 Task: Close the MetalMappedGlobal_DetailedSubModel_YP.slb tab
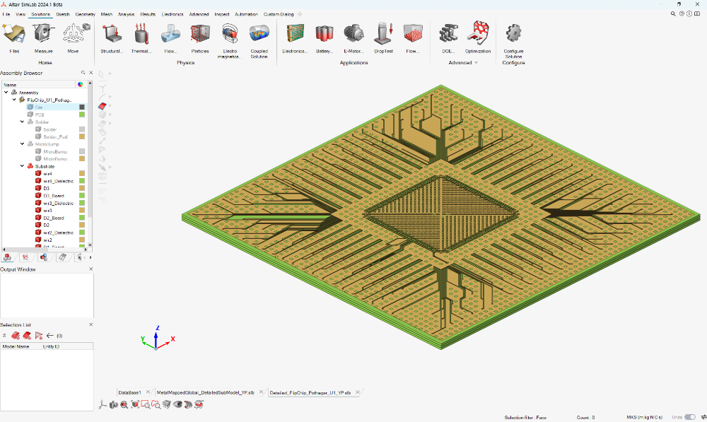click(261, 392)
